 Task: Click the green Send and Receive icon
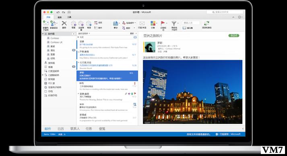click(206, 23)
